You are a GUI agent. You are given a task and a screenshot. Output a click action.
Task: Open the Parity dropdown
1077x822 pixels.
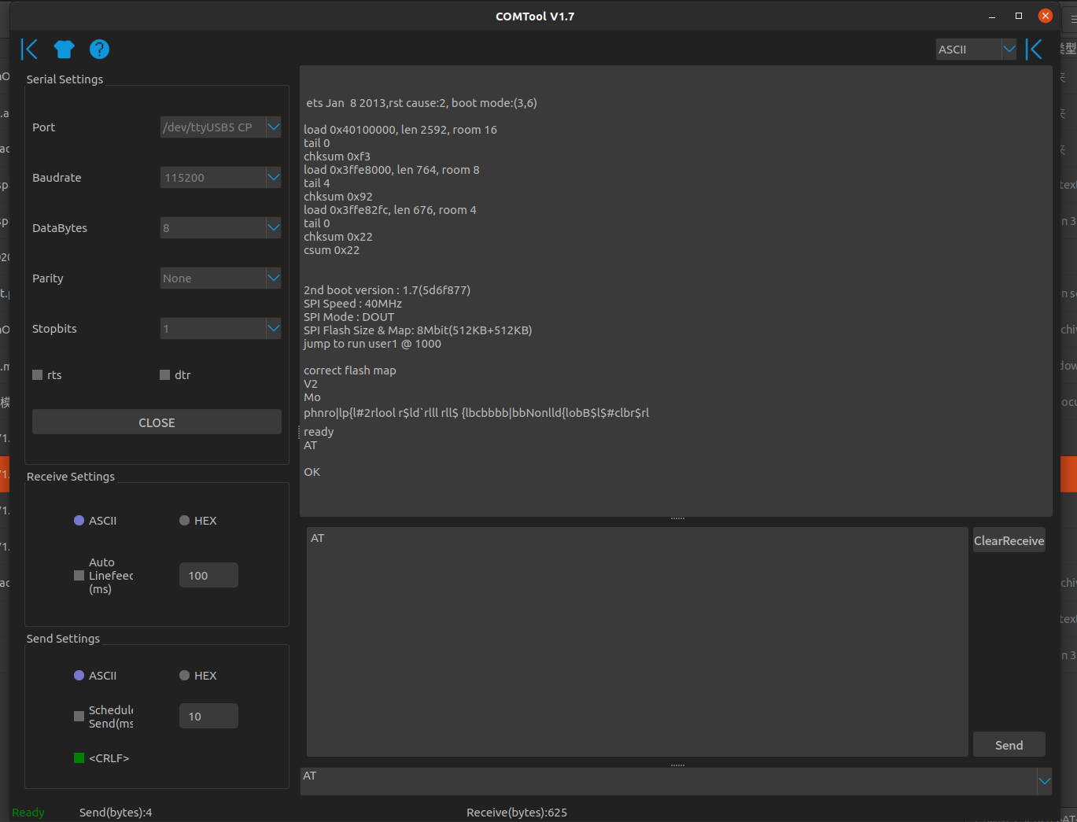[x=220, y=278]
